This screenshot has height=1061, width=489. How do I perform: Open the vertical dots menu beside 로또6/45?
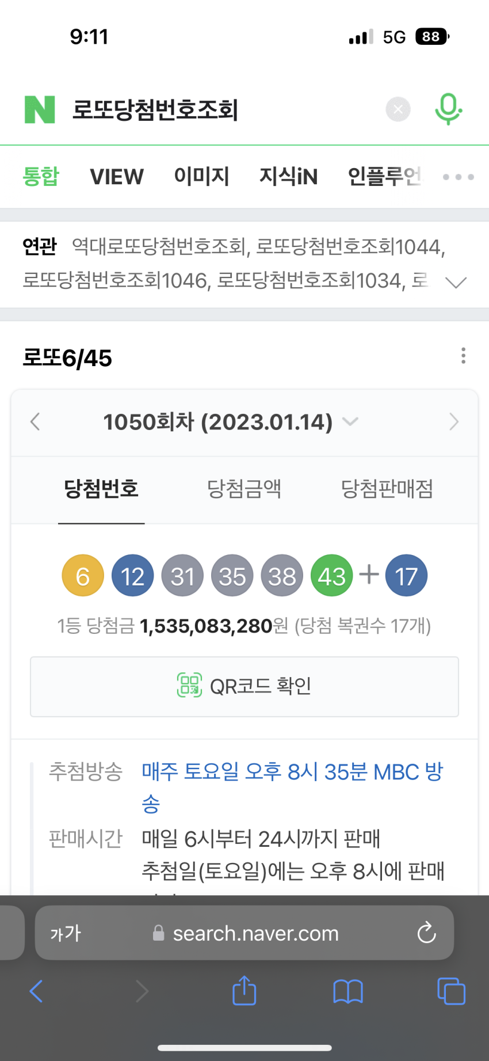(x=463, y=356)
